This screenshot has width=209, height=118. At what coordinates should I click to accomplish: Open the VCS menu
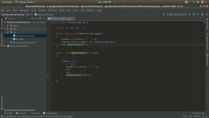pyautogui.click(x=82, y=10)
